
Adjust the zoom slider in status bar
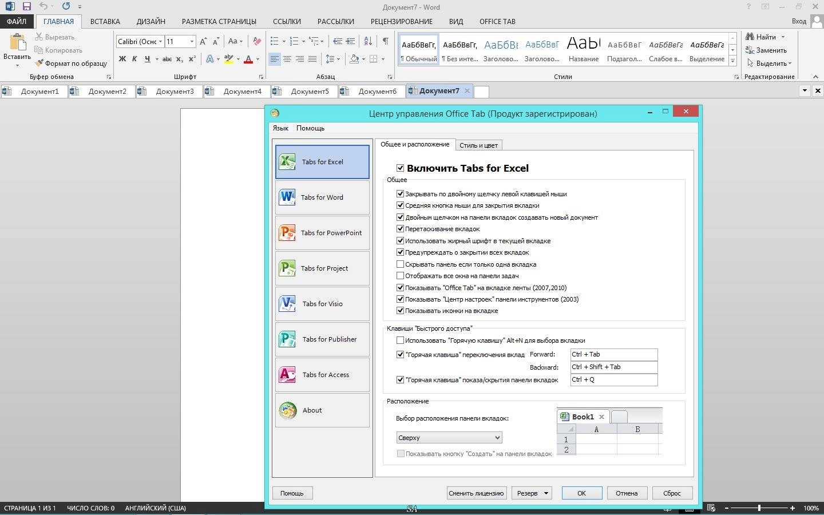click(759, 508)
